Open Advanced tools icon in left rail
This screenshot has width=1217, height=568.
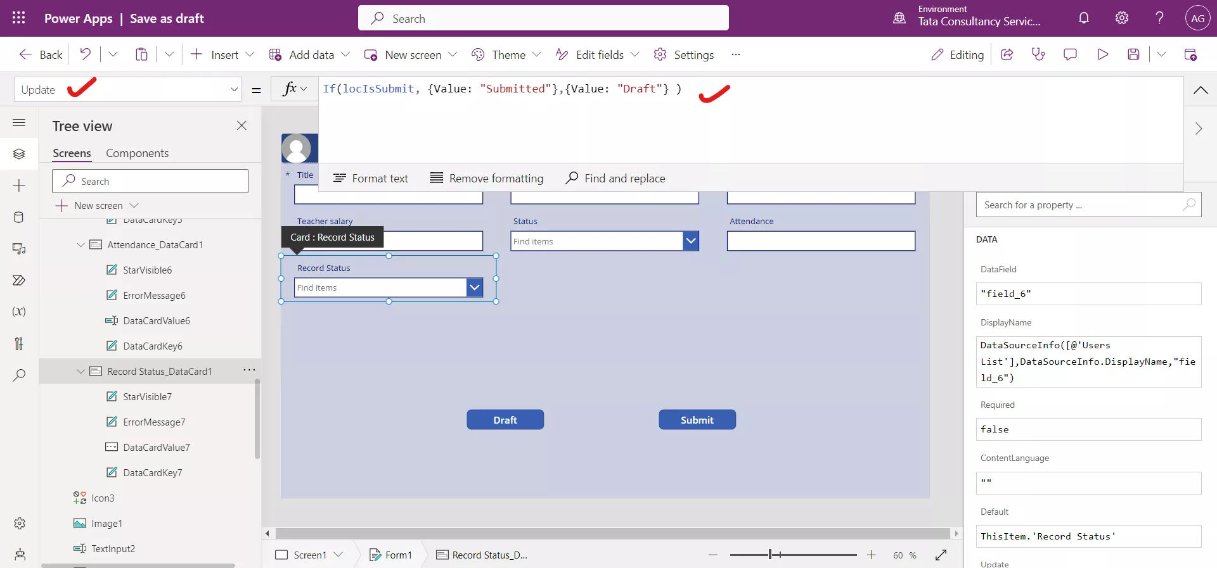click(19, 343)
